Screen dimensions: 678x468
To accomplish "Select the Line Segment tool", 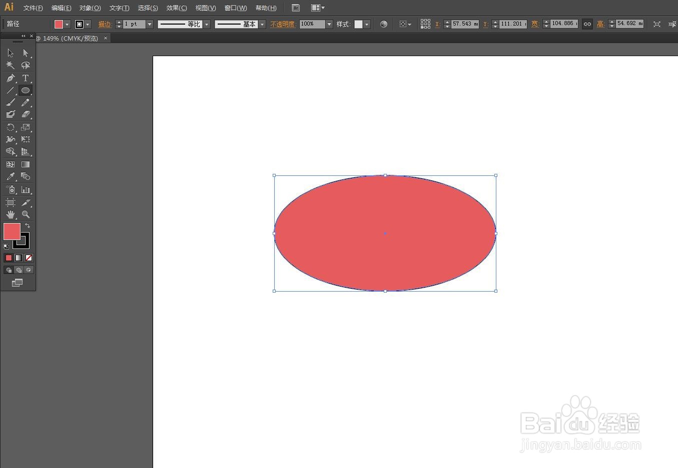I will [11, 91].
